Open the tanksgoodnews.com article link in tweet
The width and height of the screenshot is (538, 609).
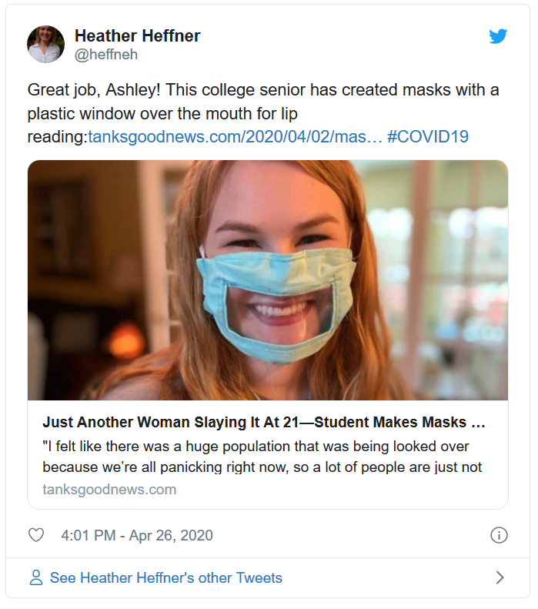[235, 137]
